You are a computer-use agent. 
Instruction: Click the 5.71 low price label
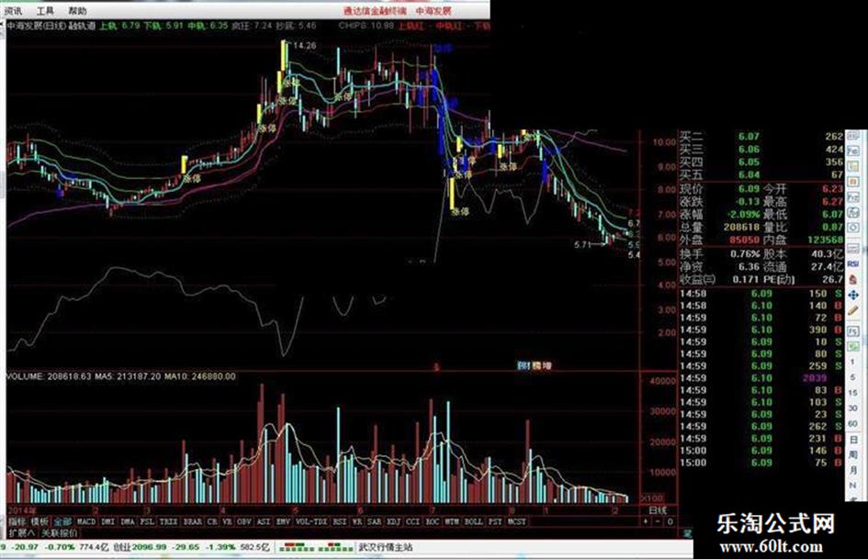583,244
